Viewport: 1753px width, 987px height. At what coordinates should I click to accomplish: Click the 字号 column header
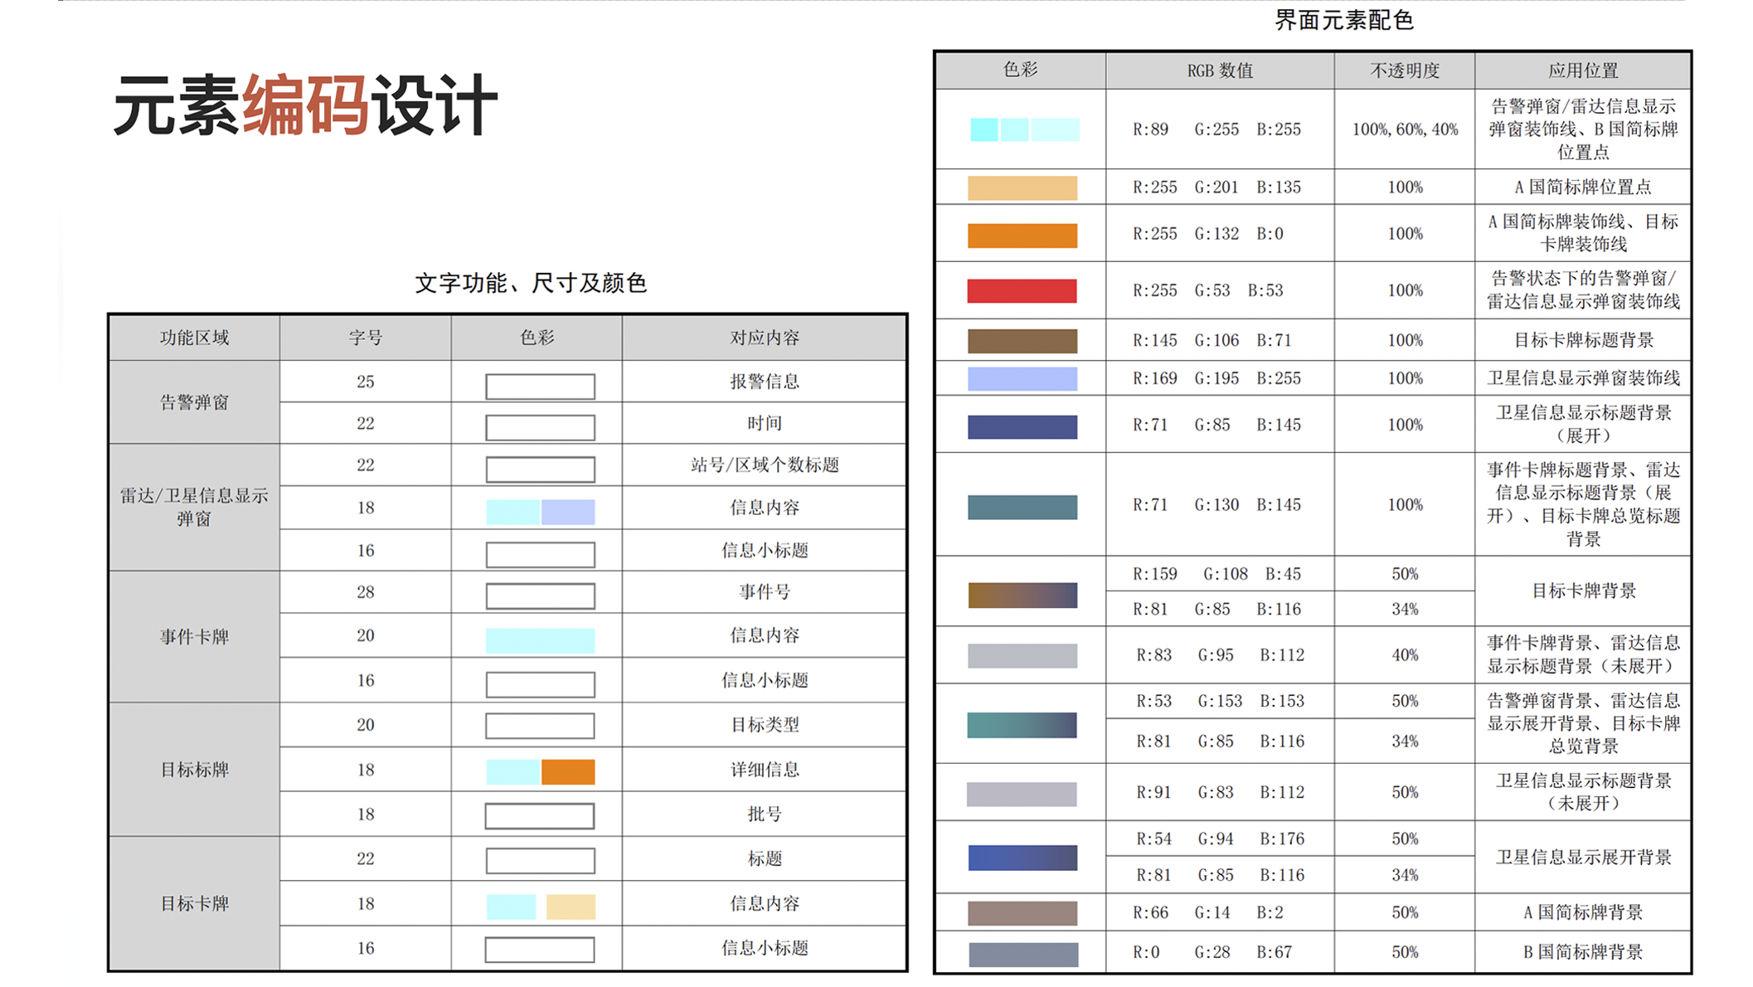click(x=365, y=338)
